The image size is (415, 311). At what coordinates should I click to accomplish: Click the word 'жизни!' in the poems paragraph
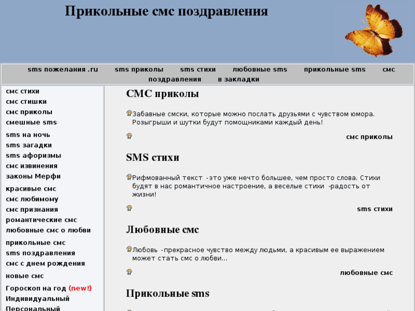144,195
